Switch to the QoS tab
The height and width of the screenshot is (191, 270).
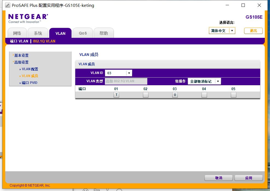83,33
